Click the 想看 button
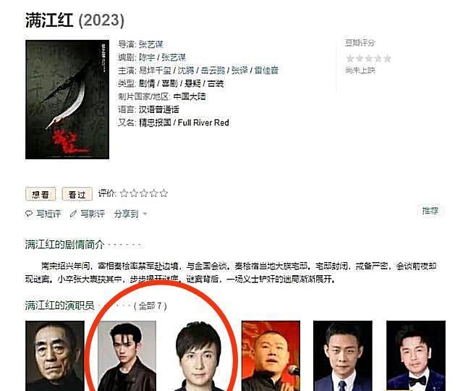 coord(41,194)
